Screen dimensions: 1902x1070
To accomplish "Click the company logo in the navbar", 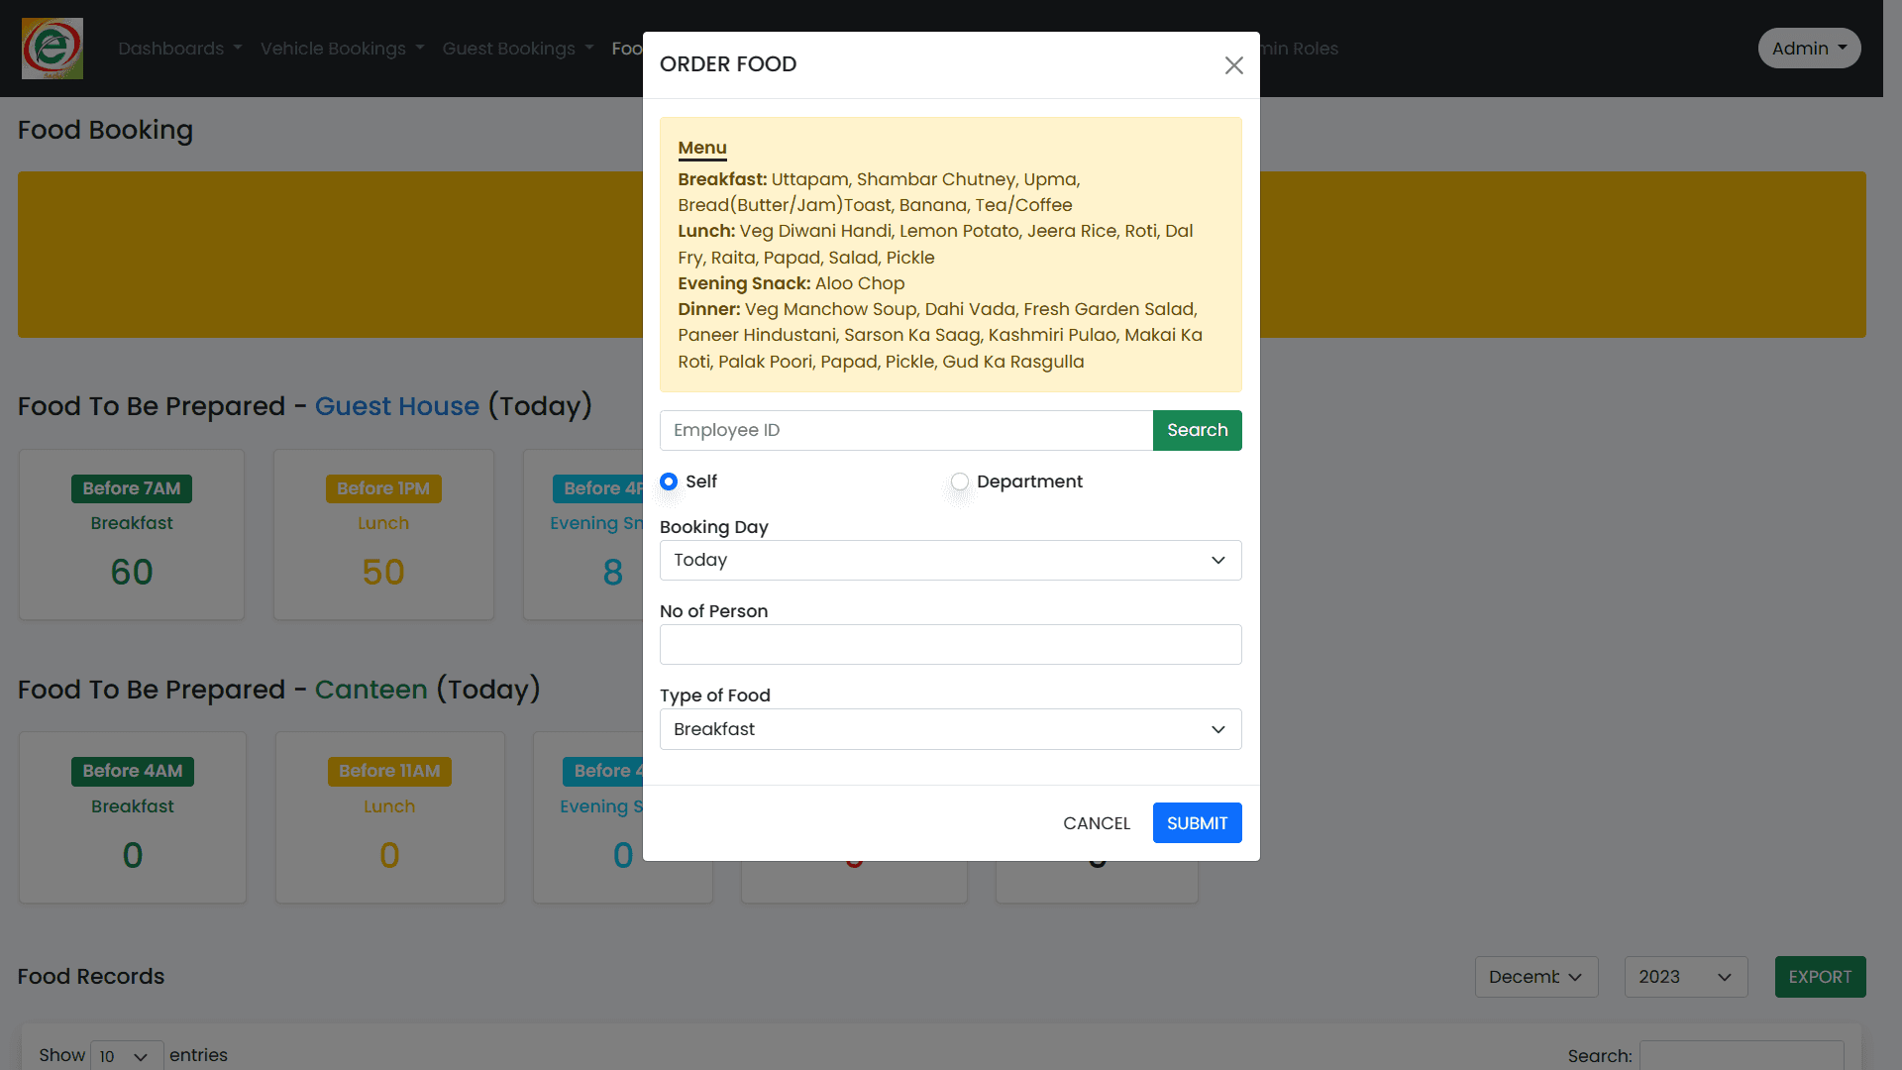I will click(x=52, y=48).
